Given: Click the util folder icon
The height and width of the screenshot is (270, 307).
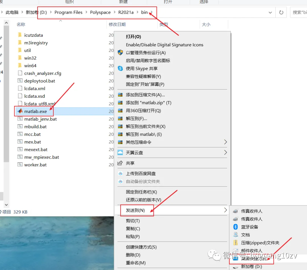Looking at the screenshot, I should 20,50.
